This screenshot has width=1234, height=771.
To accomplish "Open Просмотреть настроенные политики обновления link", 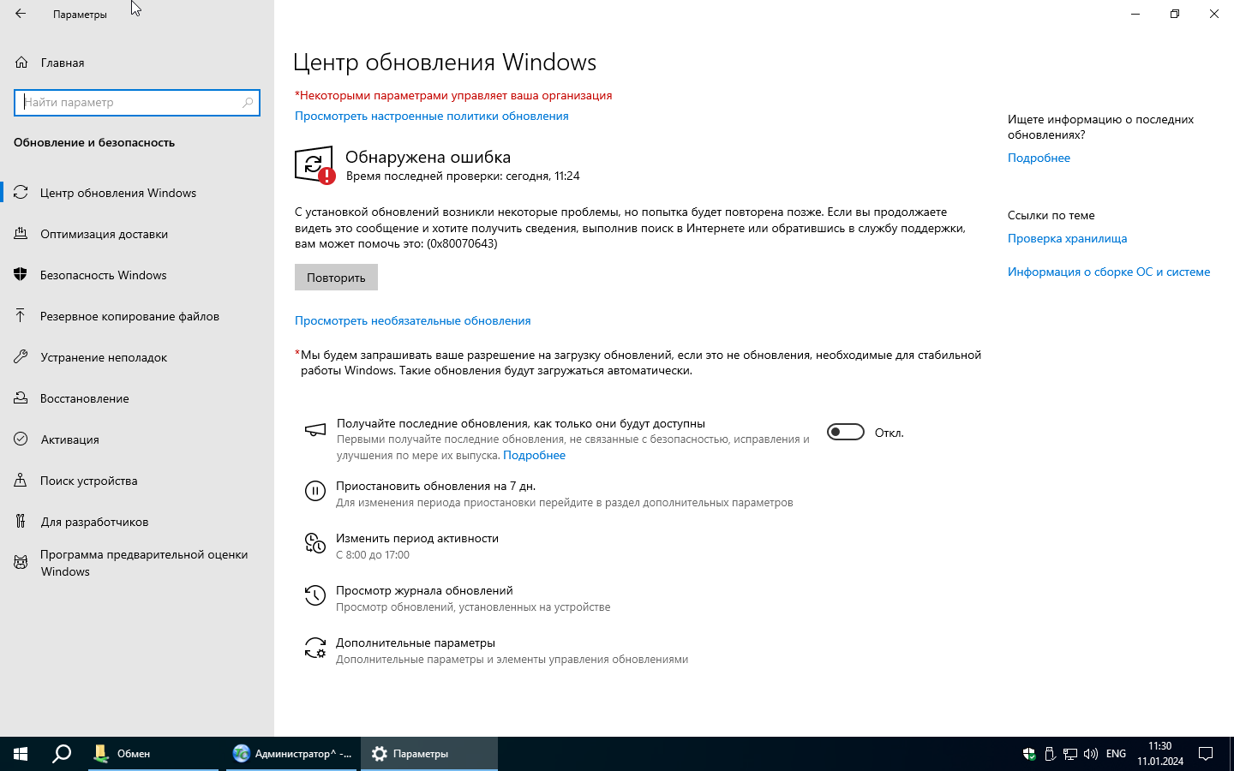I will (x=432, y=116).
